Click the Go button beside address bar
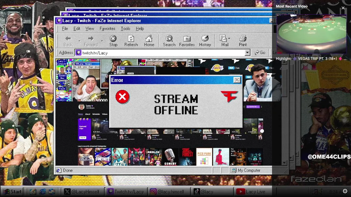The height and width of the screenshot is (197, 351). tap(260, 53)
